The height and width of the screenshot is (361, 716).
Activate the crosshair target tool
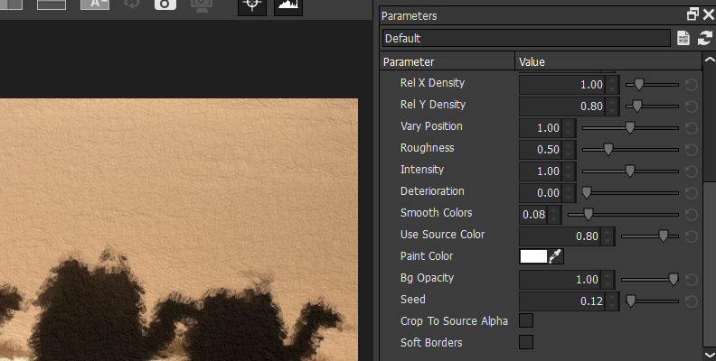(x=252, y=6)
